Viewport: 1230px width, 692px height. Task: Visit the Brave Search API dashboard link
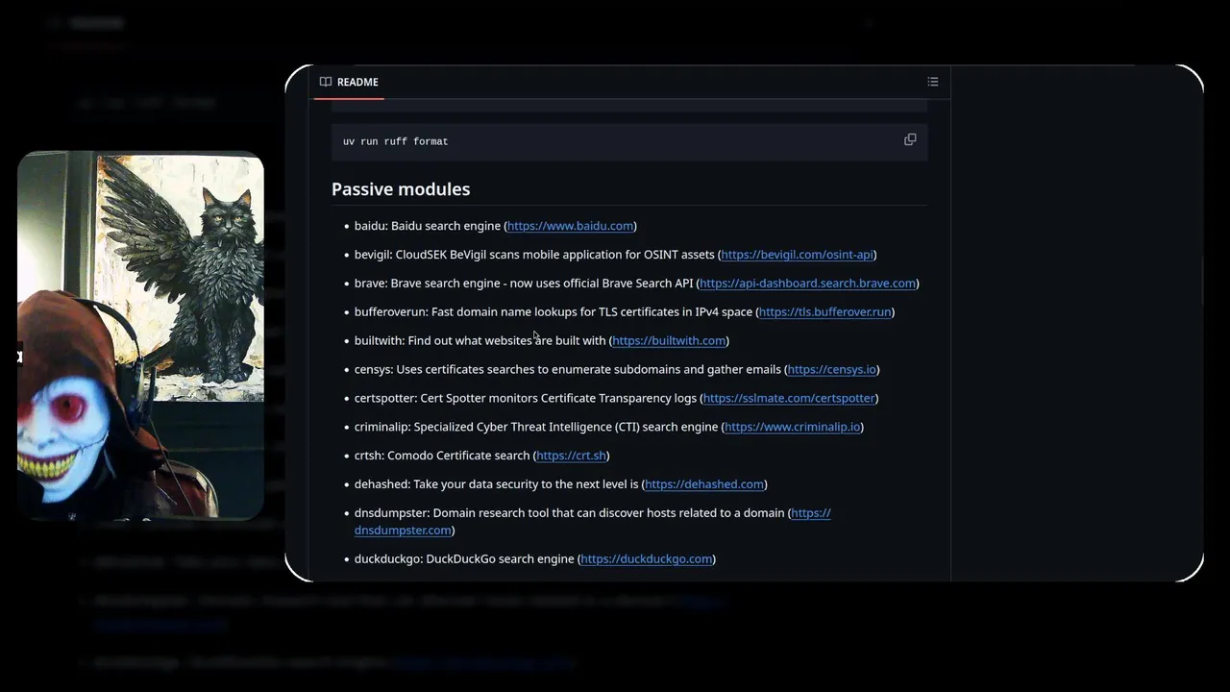807,284
